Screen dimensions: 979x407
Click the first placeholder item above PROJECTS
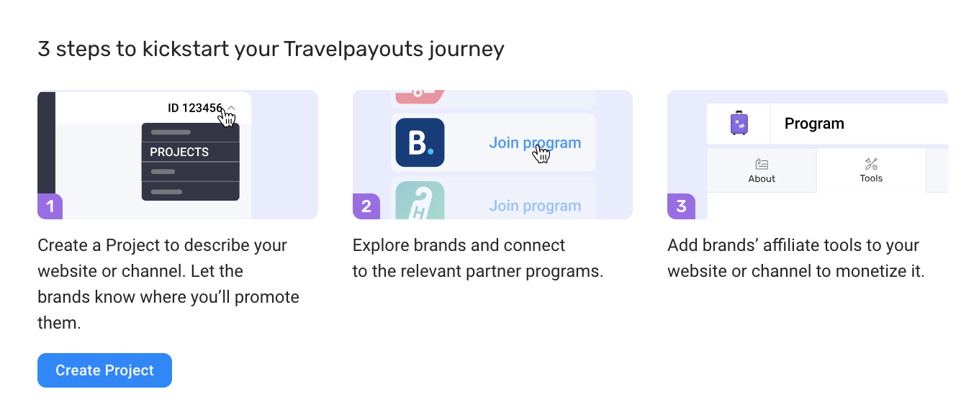(171, 132)
